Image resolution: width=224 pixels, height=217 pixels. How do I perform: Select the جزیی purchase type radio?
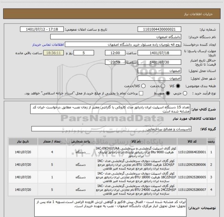185,94
